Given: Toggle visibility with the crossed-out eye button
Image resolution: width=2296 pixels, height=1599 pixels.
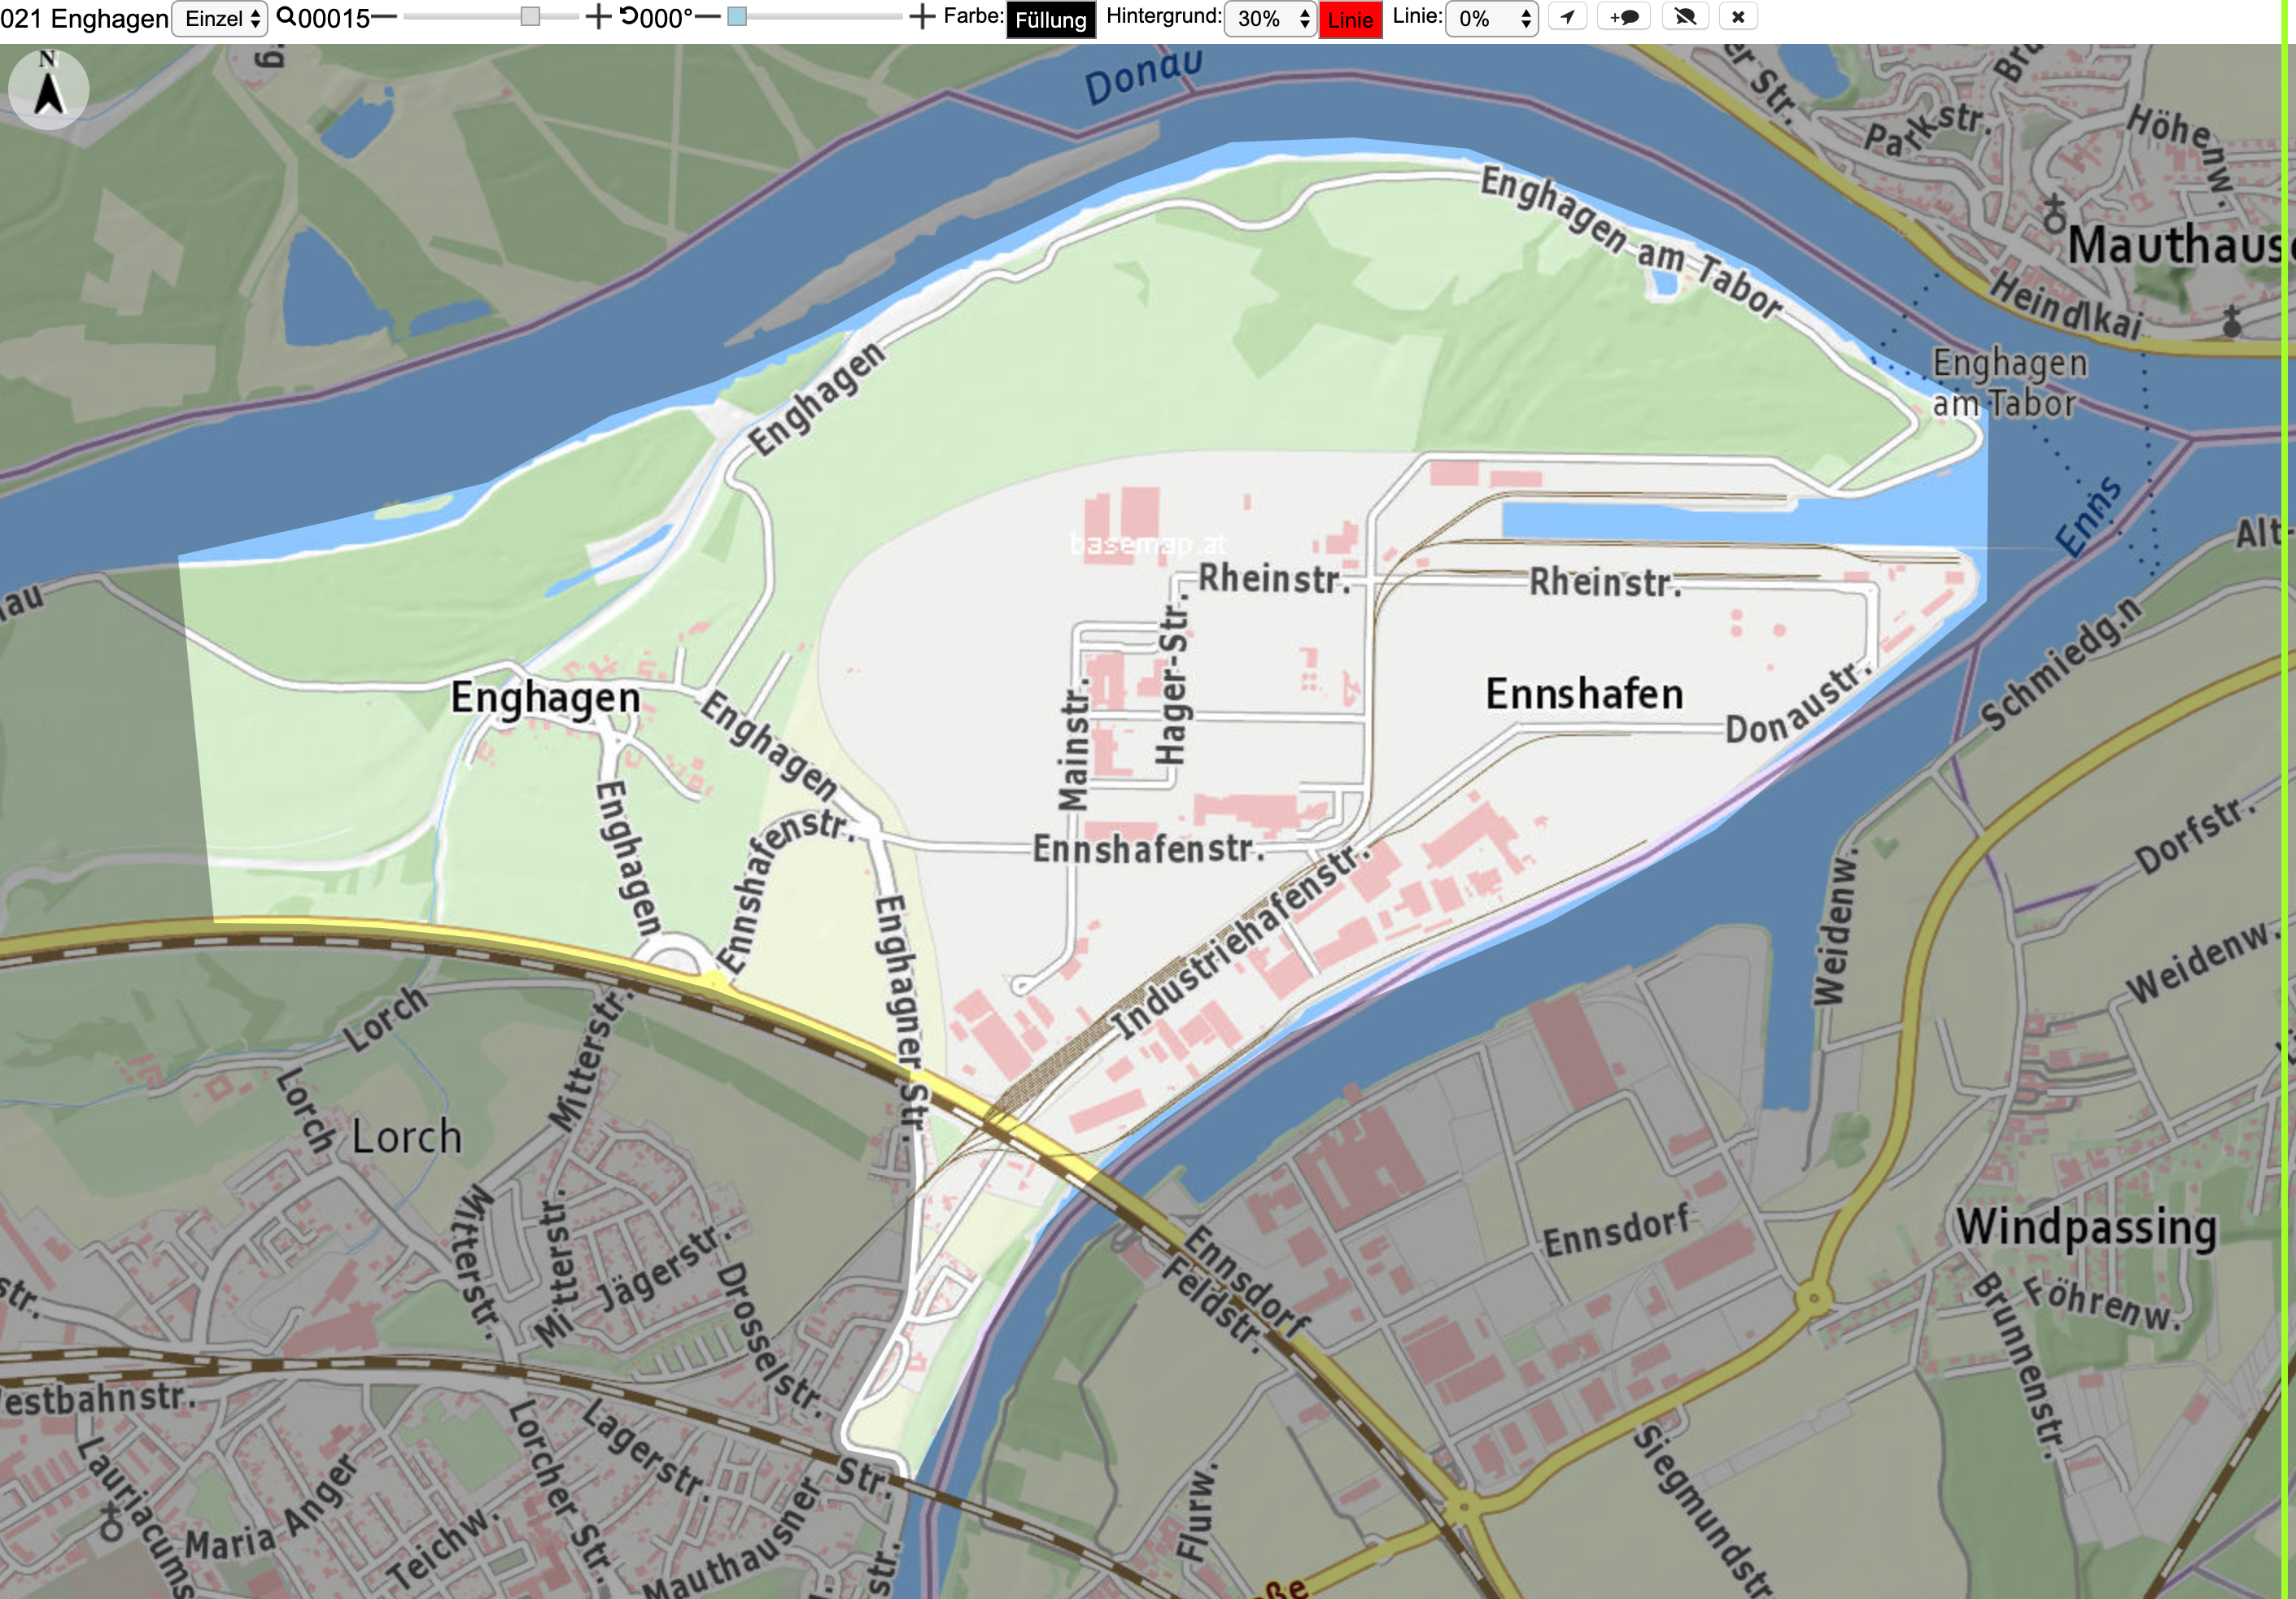Looking at the screenshot, I should (1685, 17).
